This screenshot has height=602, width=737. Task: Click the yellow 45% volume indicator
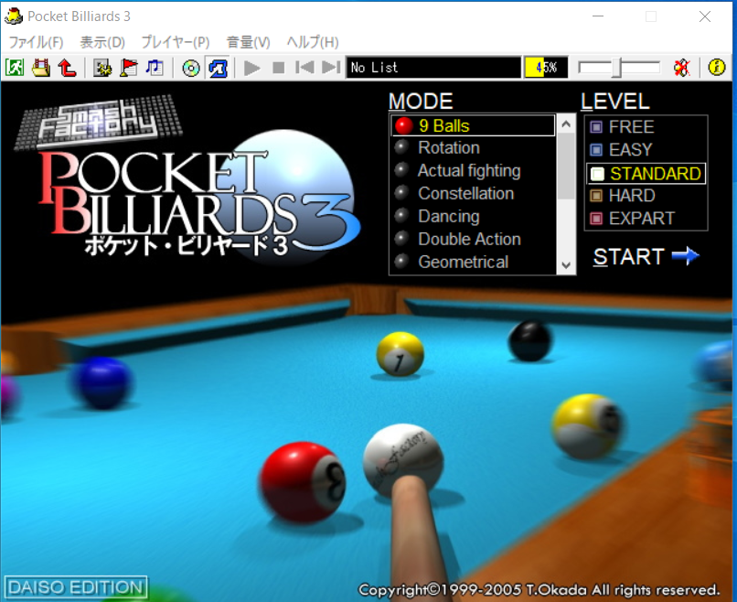pyautogui.click(x=546, y=68)
